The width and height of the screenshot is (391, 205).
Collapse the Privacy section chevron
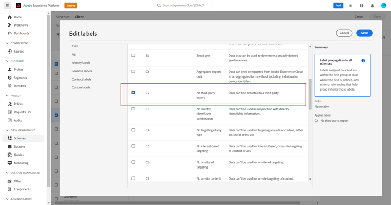7,96
